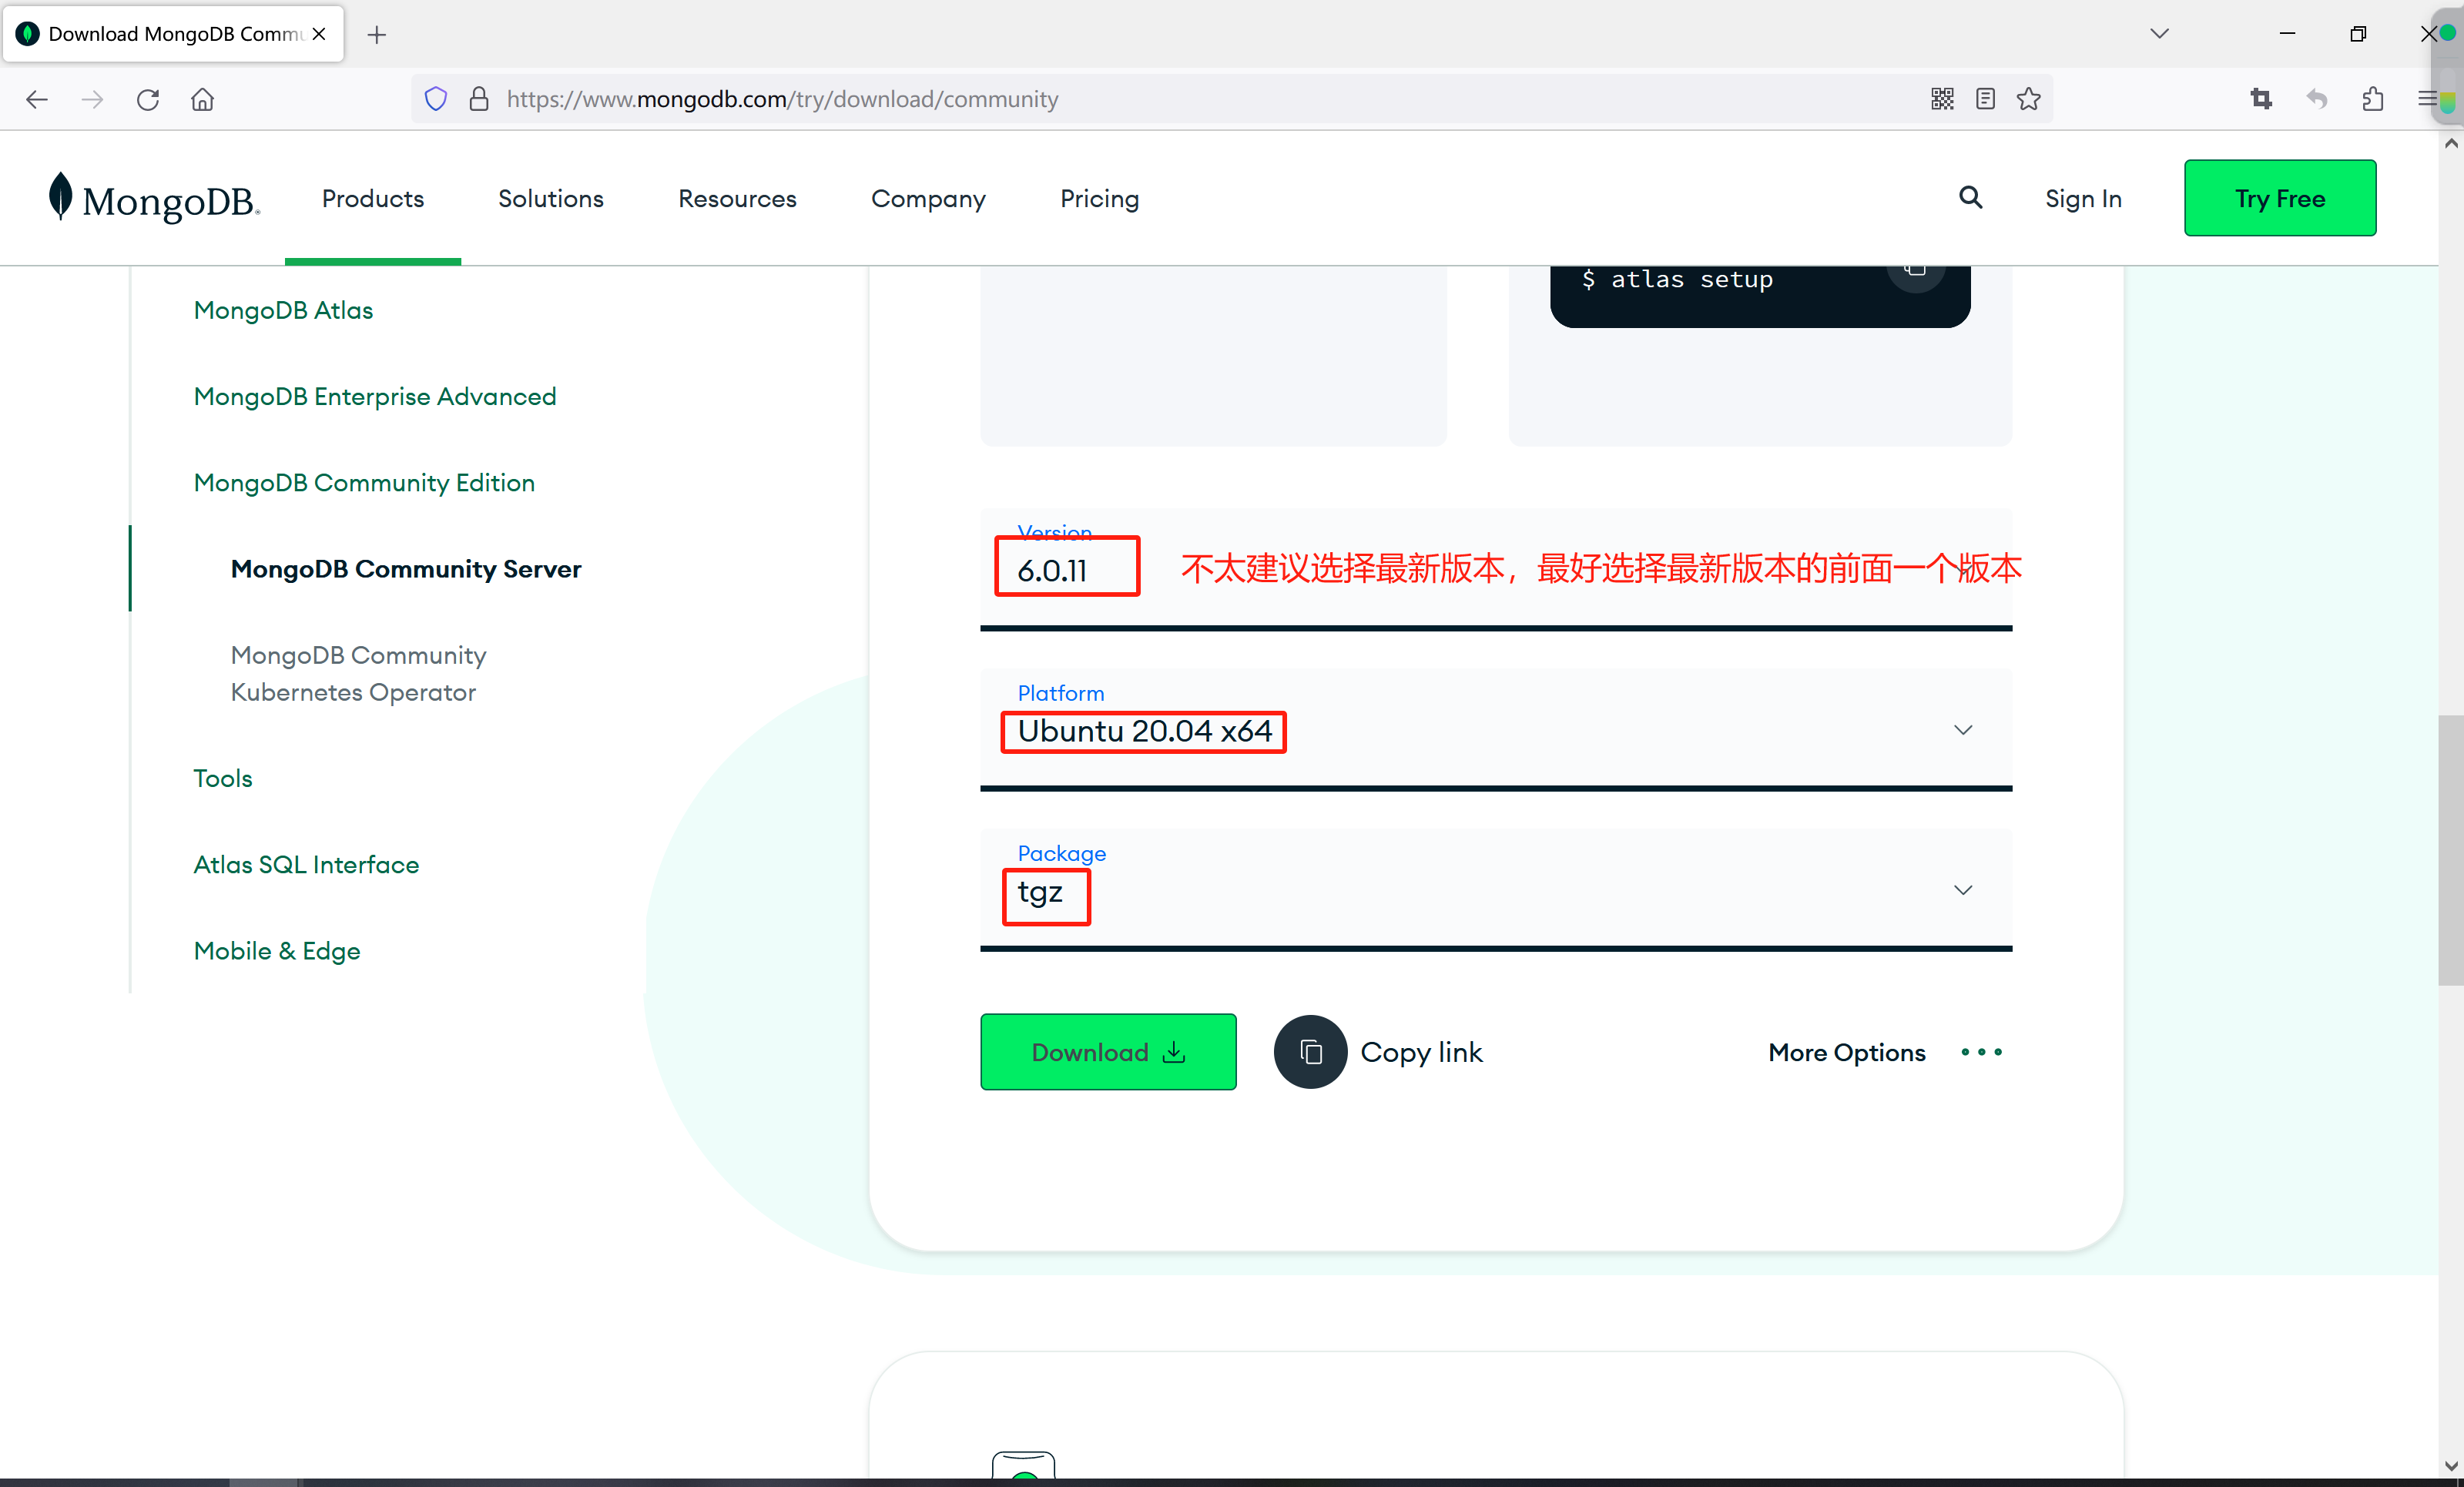Go back using the browser back arrow
This screenshot has height=1487, width=2464.
pyautogui.click(x=37, y=99)
